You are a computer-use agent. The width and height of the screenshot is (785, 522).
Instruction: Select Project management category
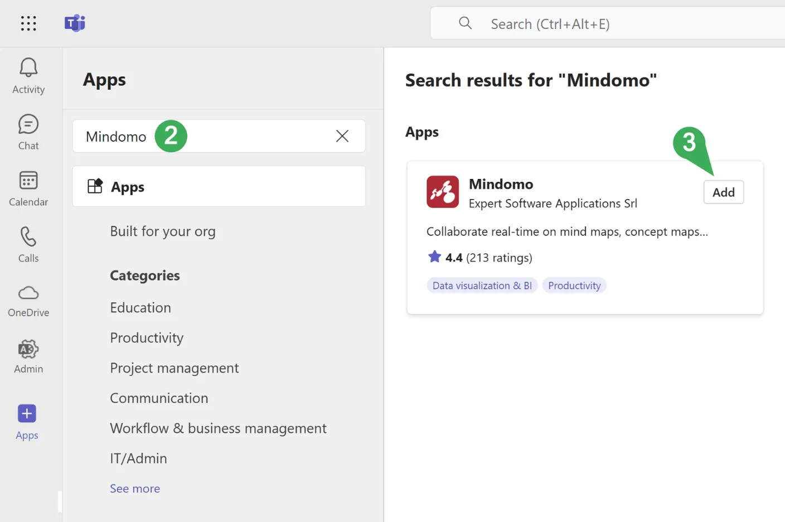click(x=174, y=368)
